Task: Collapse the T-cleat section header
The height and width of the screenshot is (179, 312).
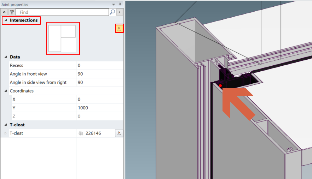Action: 6,125
